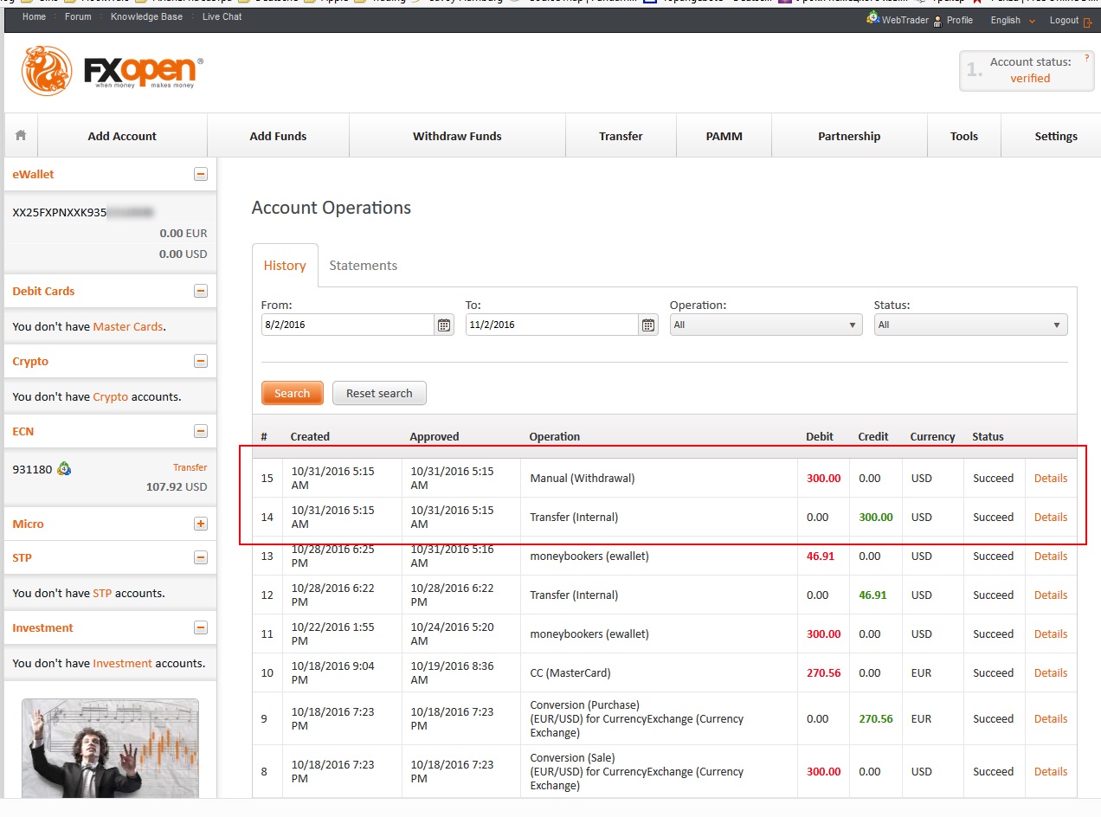Image resolution: width=1101 pixels, height=817 pixels.
Task: Click the home icon in navigation bar
Action: click(x=21, y=136)
